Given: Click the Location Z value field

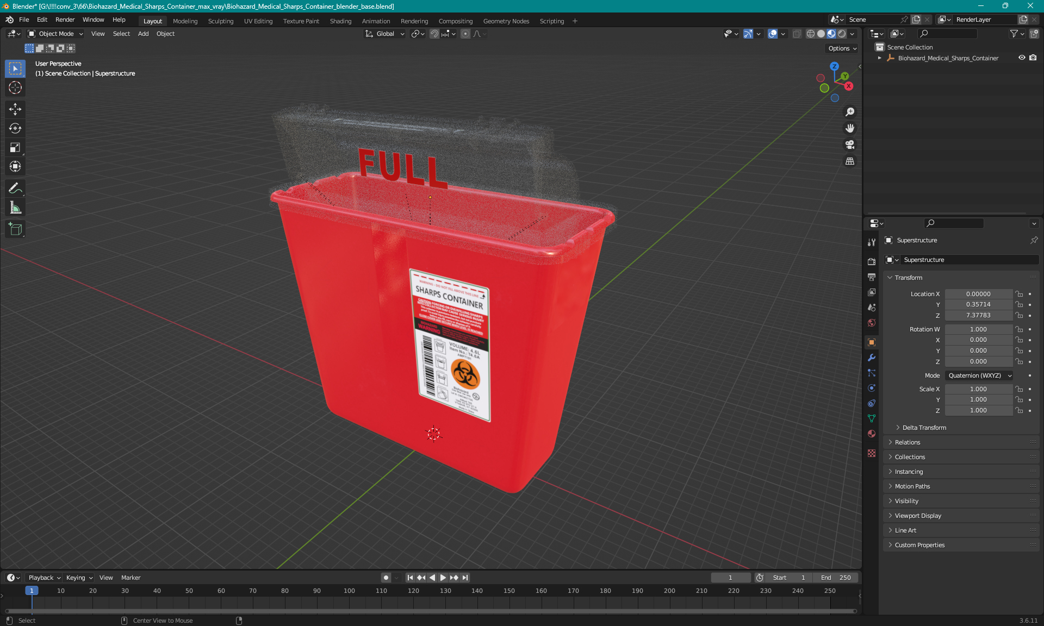Looking at the screenshot, I should tap(978, 315).
